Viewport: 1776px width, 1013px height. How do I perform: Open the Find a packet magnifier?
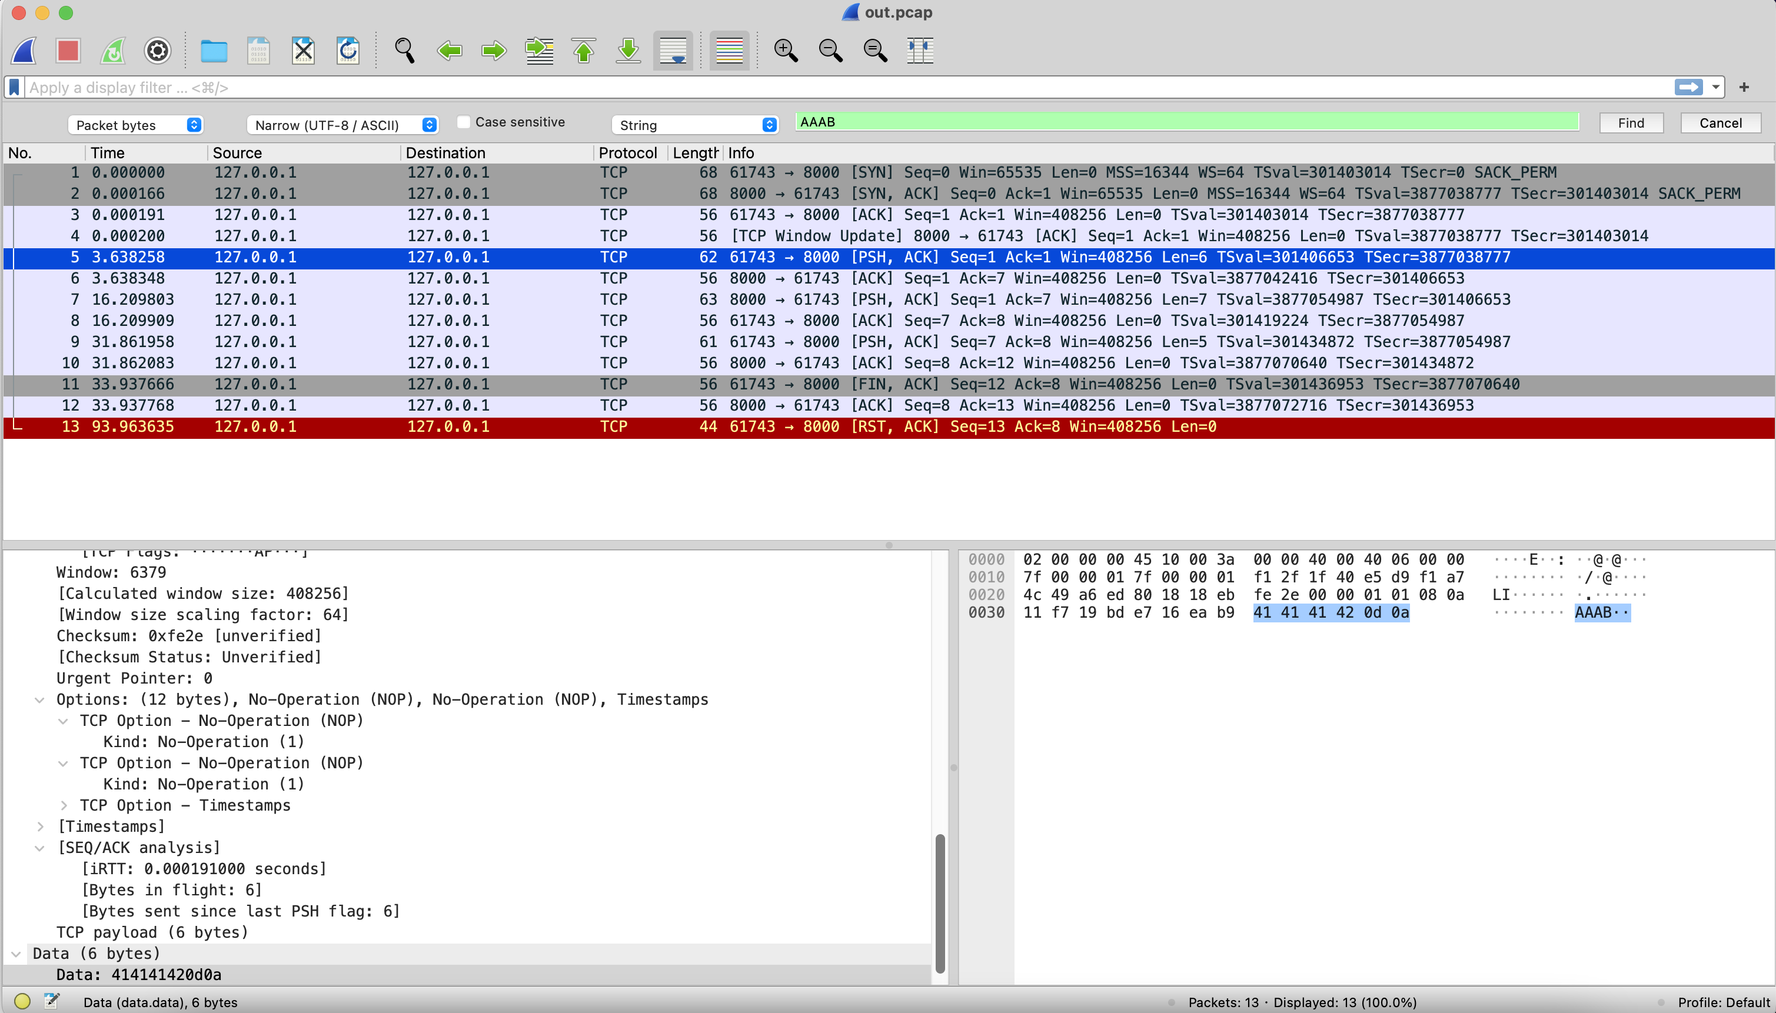(x=404, y=50)
